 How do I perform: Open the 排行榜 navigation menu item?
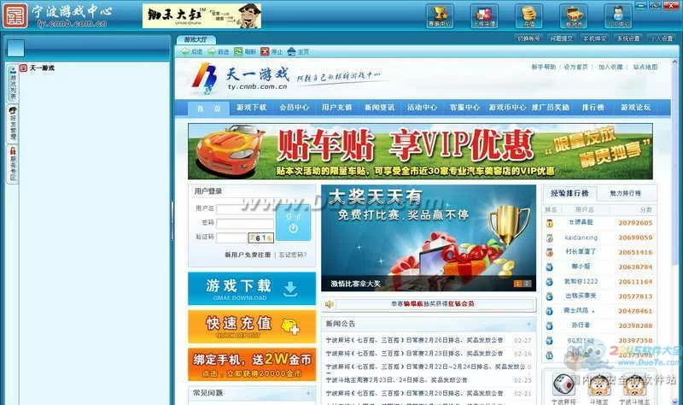click(593, 108)
